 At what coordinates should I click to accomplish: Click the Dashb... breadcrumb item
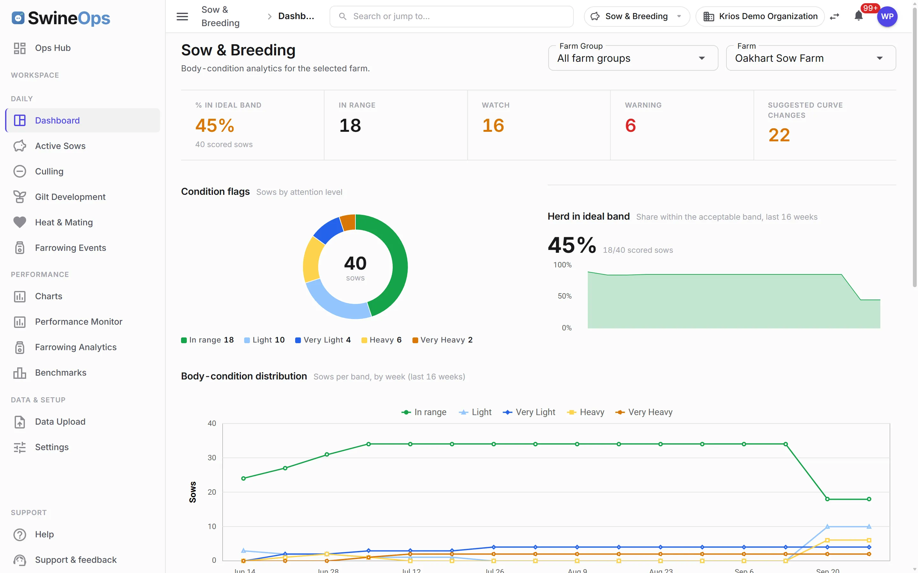(x=296, y=16)
